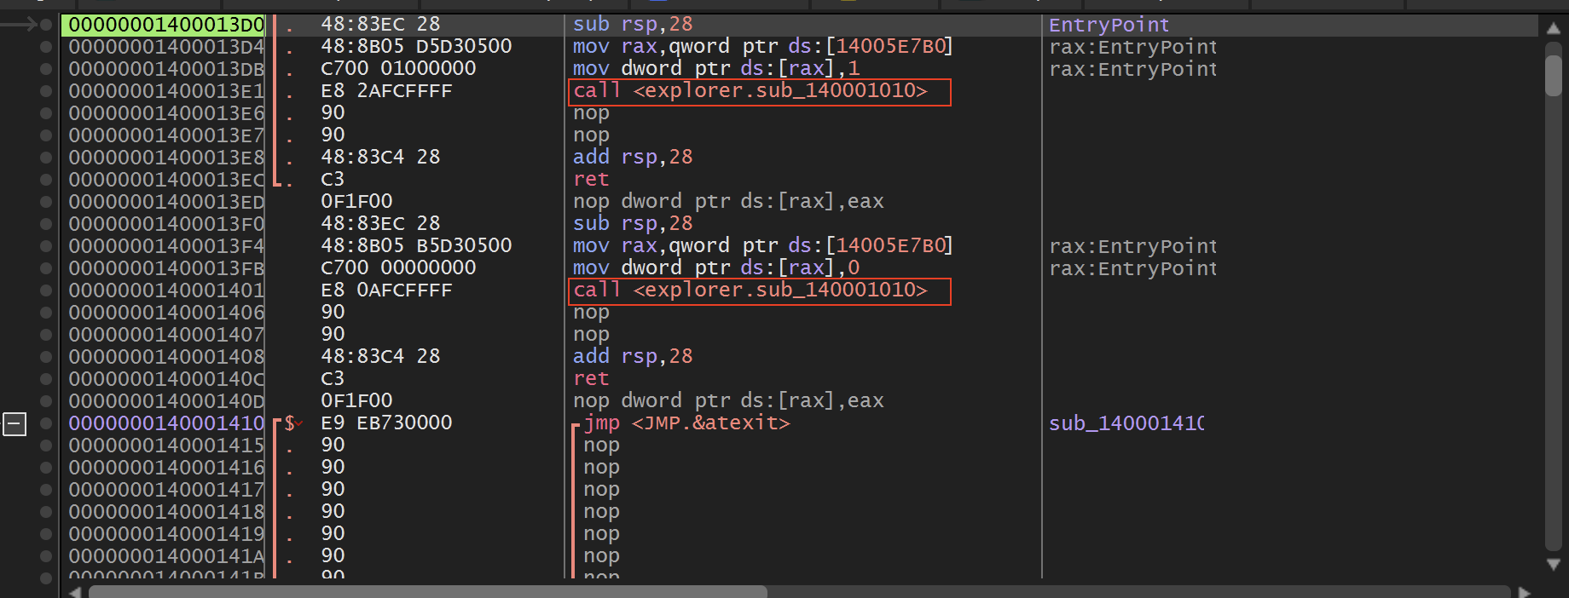Collapse the function fold box beside 0000000140001410

click(x=14, y=423)
